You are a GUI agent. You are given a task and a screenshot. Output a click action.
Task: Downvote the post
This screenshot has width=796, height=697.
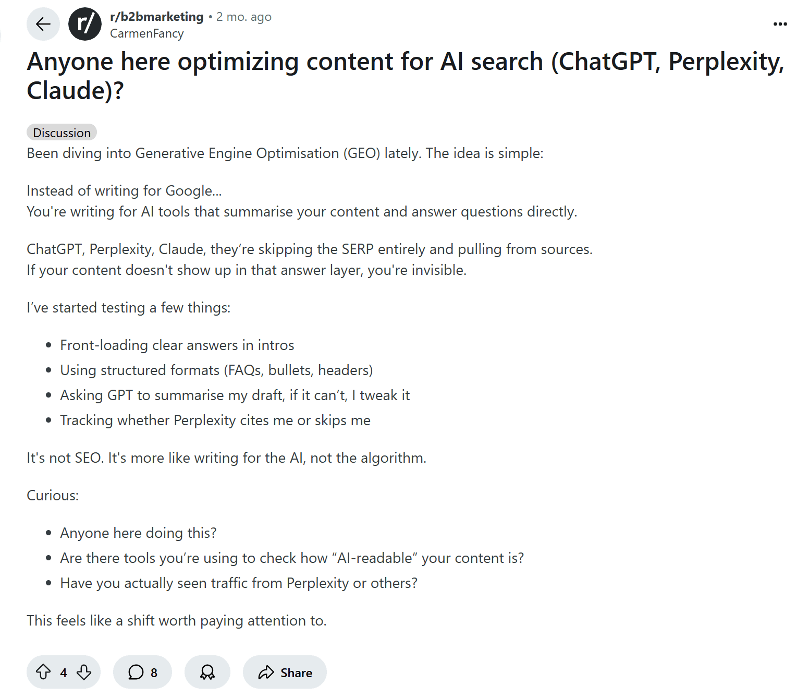[84, 672]
